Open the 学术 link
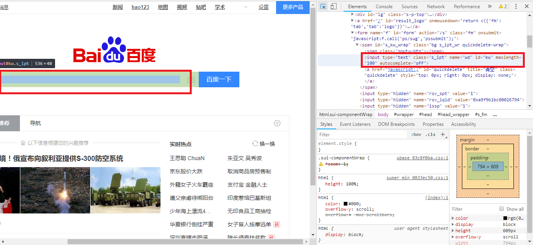Viewport: 533px width, 245px height. click(x=220, y=7)
